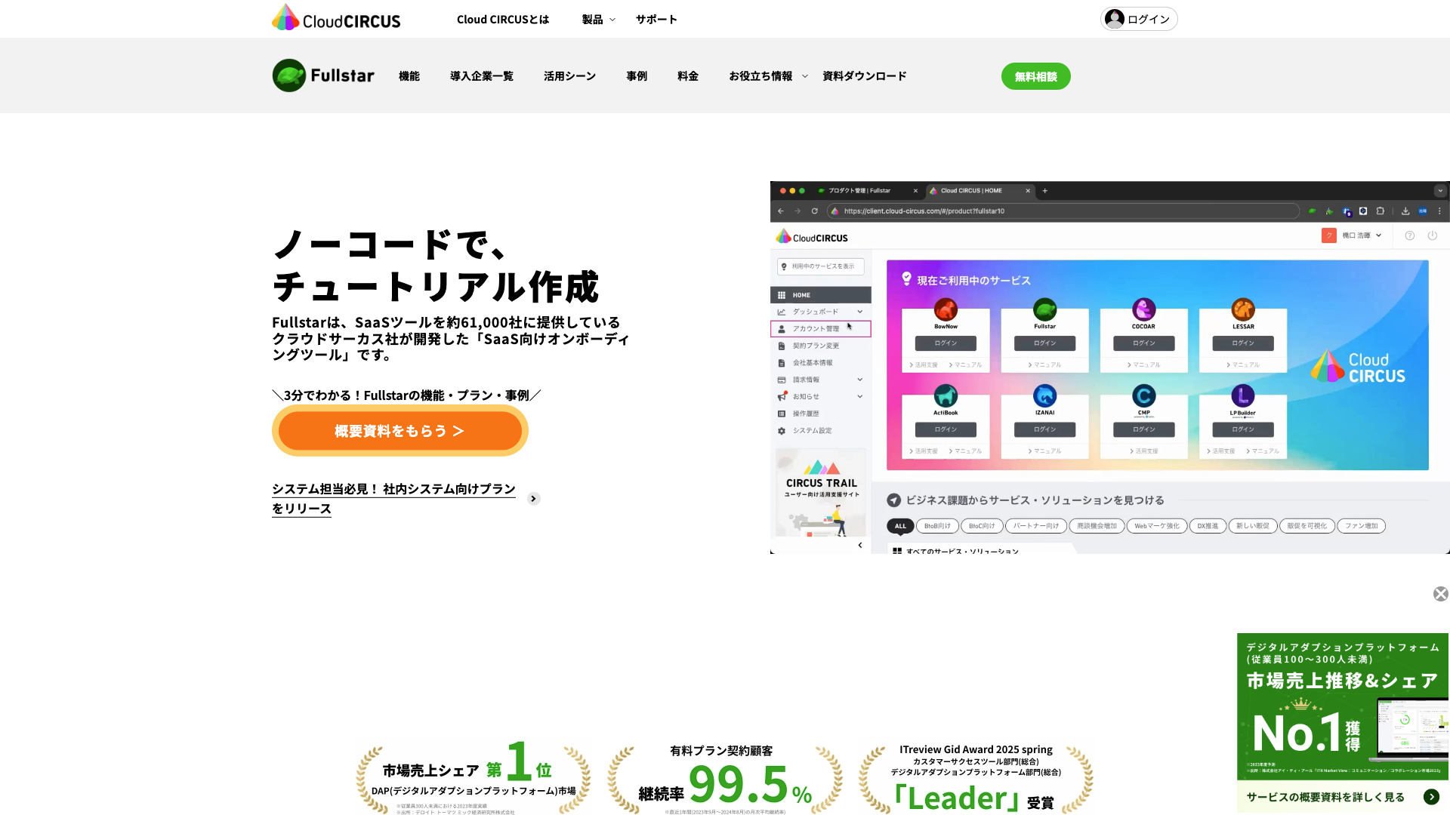
Task: Click the No.1獲得 promo banner image
Action: coord(1343,706)
